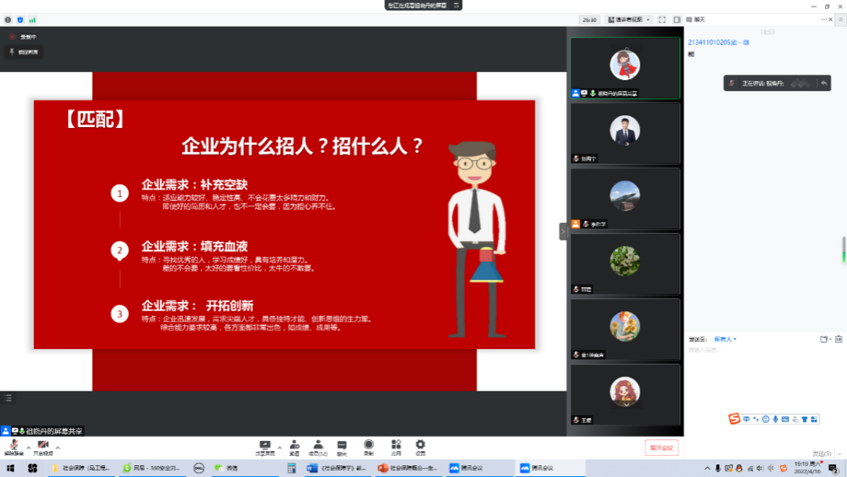Open the 所有人 recipient dropdown
Viewport: 847px width, 477px height.
click(x=724, y=339)
